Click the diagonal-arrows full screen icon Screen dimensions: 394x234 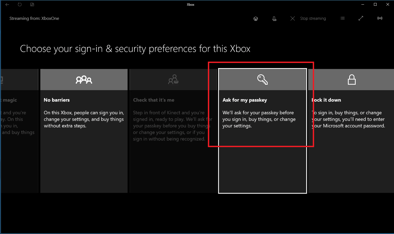(361, 18)
